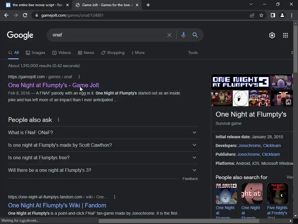Click the scroll right arrow at bottom
This screenshot has width=298, height=224.
tap(291, 221)
